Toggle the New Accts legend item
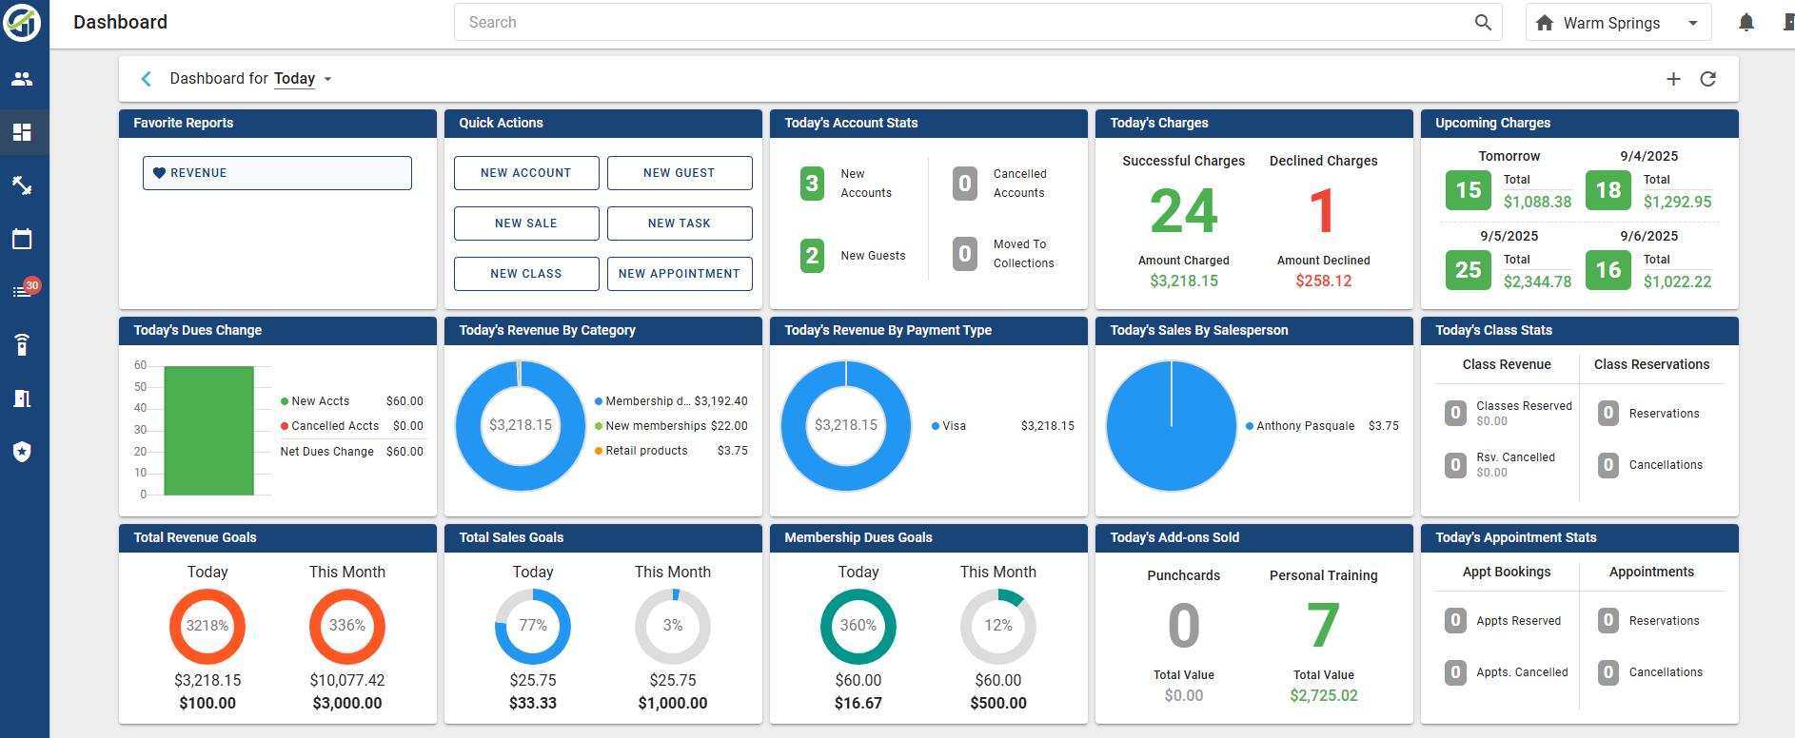The height and width of the screenshot is (738, 1795). tap(315, 401)
